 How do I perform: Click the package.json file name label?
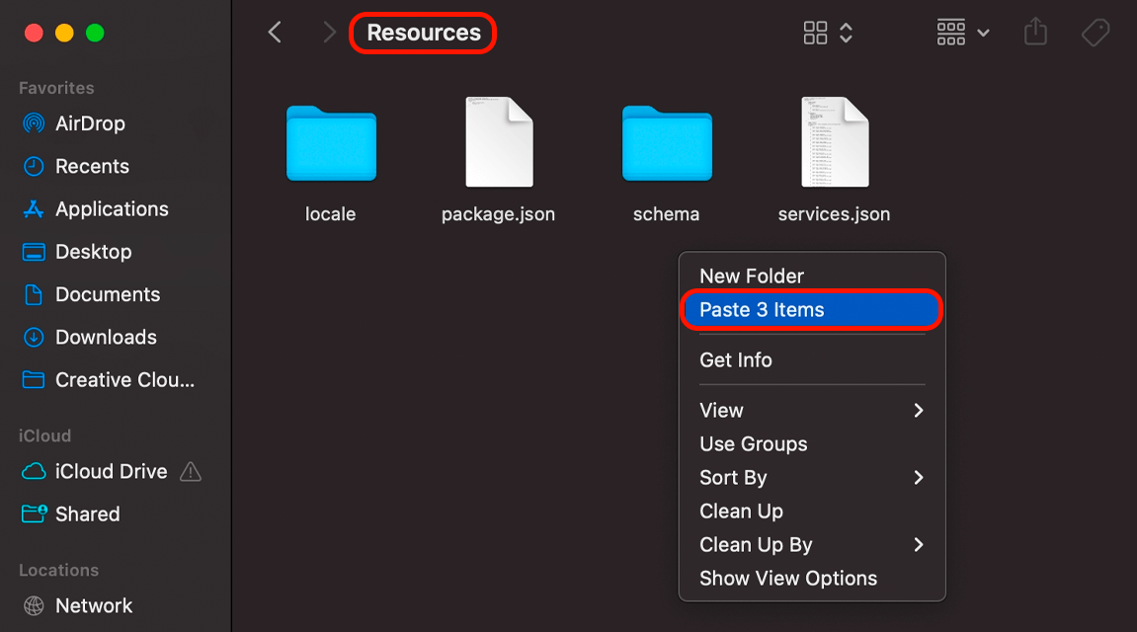[498, 214]
